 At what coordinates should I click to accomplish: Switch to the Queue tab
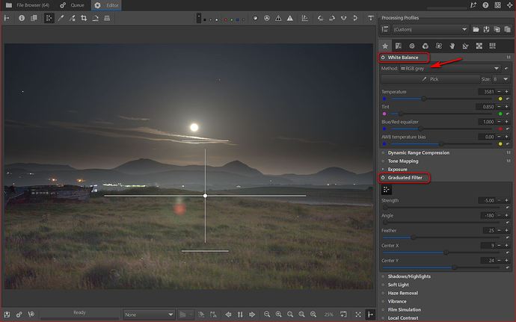point(72,4)
